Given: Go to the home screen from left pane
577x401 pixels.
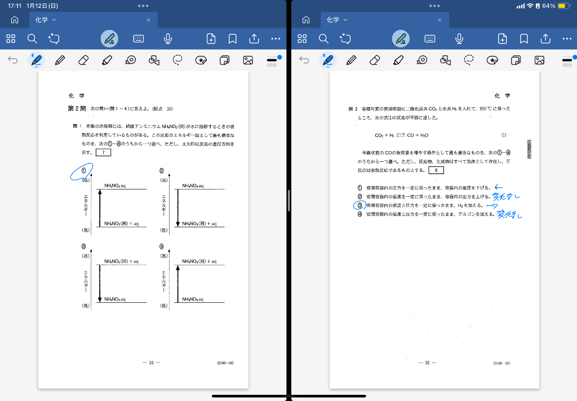Looking at the screenshot, I should click(15, 20).
